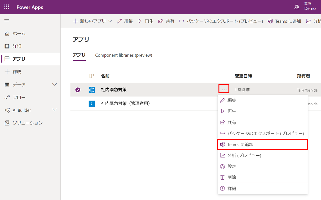Click the 分析 button in the top toolbar
This screenshot has height=200, width=321.
click(x=313, y=21)
